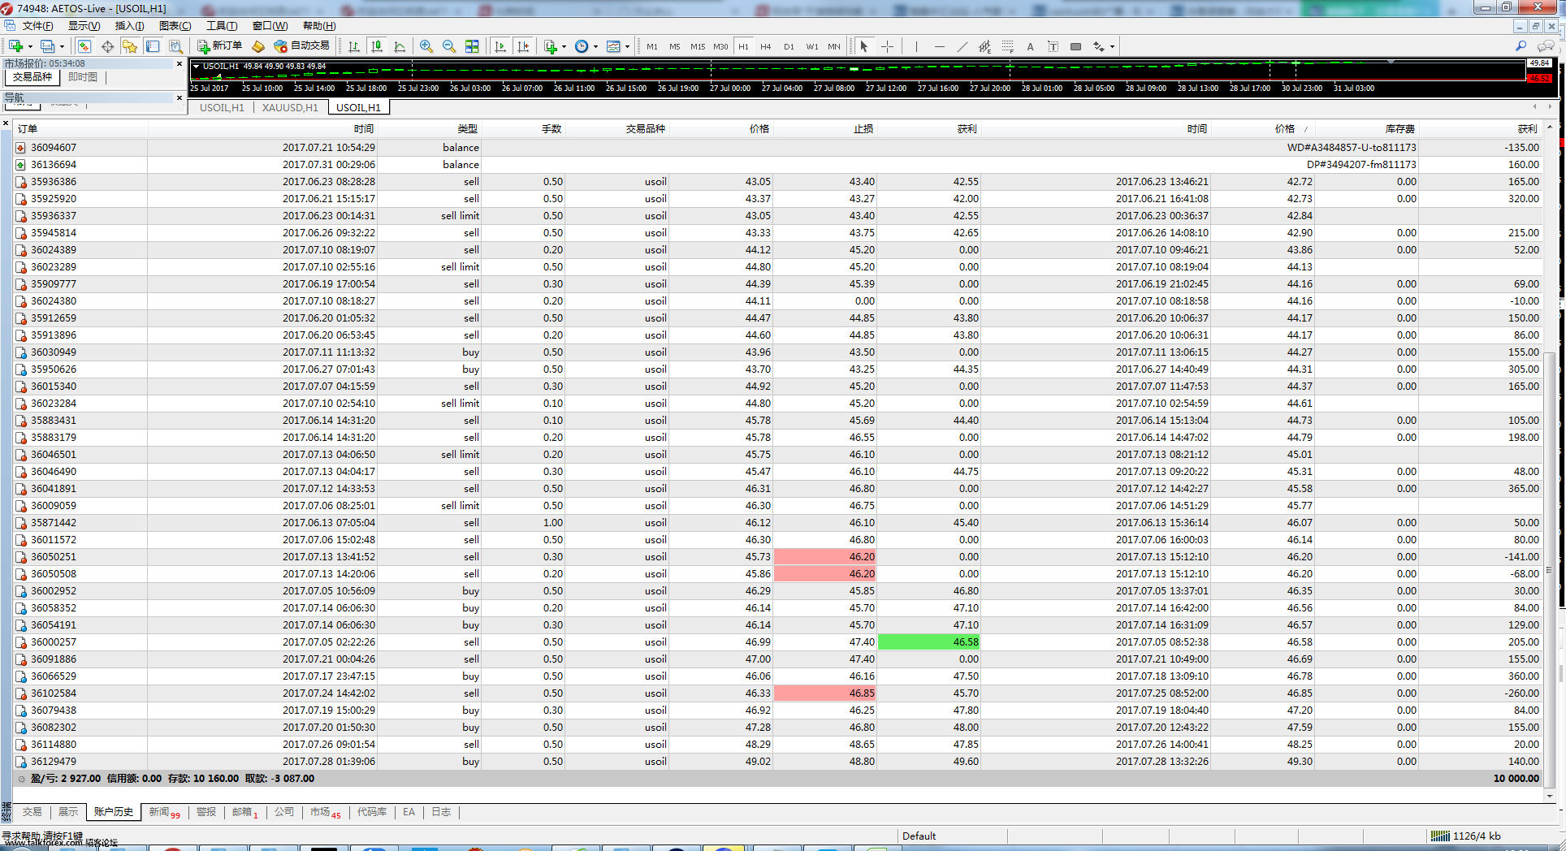Open the 插入(I) menu
The image size is (1566, 851).
[129, 26]
